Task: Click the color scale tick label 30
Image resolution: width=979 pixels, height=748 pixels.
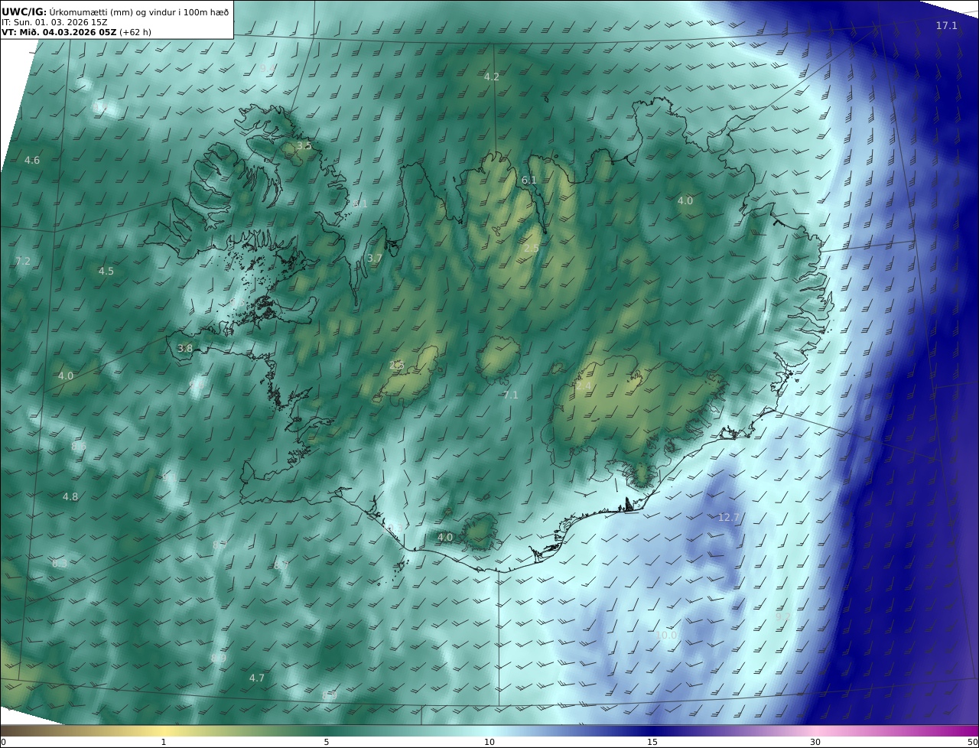Action: tap(815, 742)
